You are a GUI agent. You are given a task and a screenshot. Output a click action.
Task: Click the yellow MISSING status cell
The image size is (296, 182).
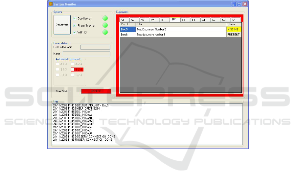click(x=234, y=30)
